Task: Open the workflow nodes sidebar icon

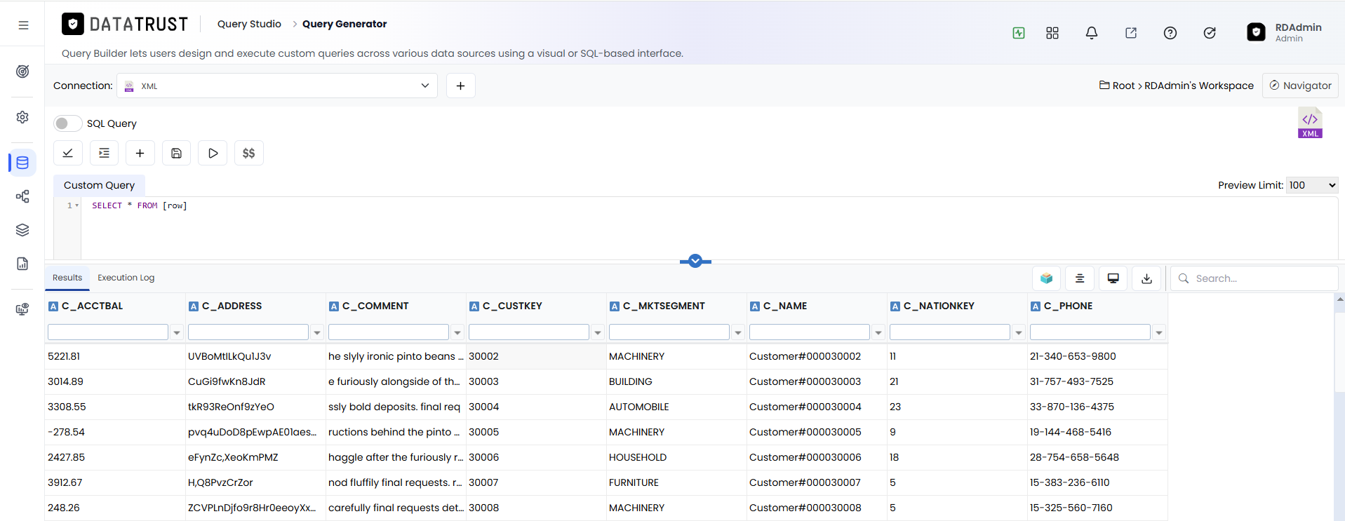Action: click(x=22, y=196)
